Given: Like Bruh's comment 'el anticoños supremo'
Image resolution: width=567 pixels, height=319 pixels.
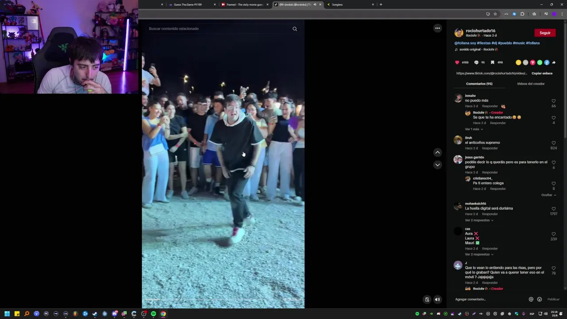Looking at the screenshot, I should (x=553, y=143).
